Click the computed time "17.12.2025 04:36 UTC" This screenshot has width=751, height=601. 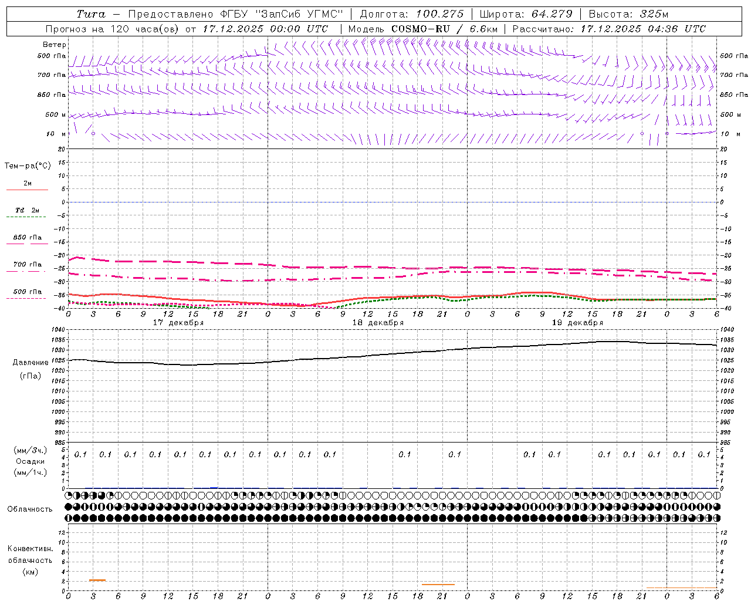[x=643, y=29]
